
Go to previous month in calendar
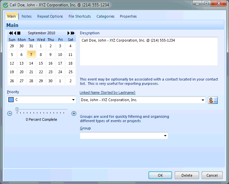[x=15, y=33]
